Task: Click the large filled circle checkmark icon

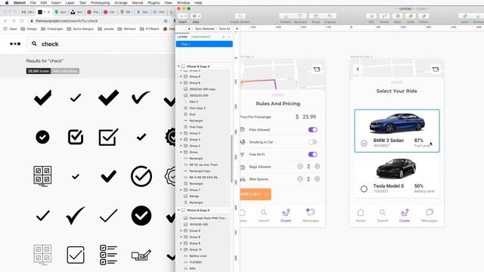Action: [x=141, y=215]
